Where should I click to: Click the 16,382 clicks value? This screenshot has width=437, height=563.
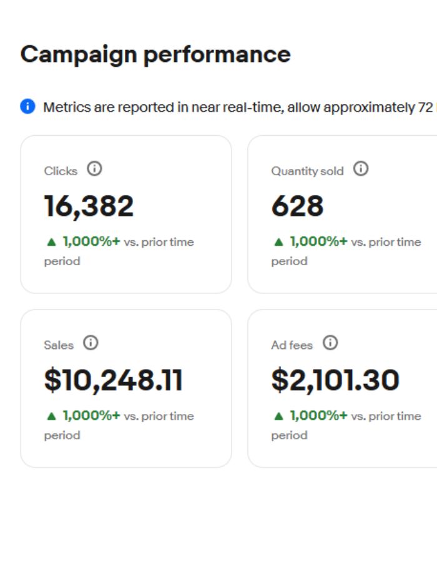(89, 206)
